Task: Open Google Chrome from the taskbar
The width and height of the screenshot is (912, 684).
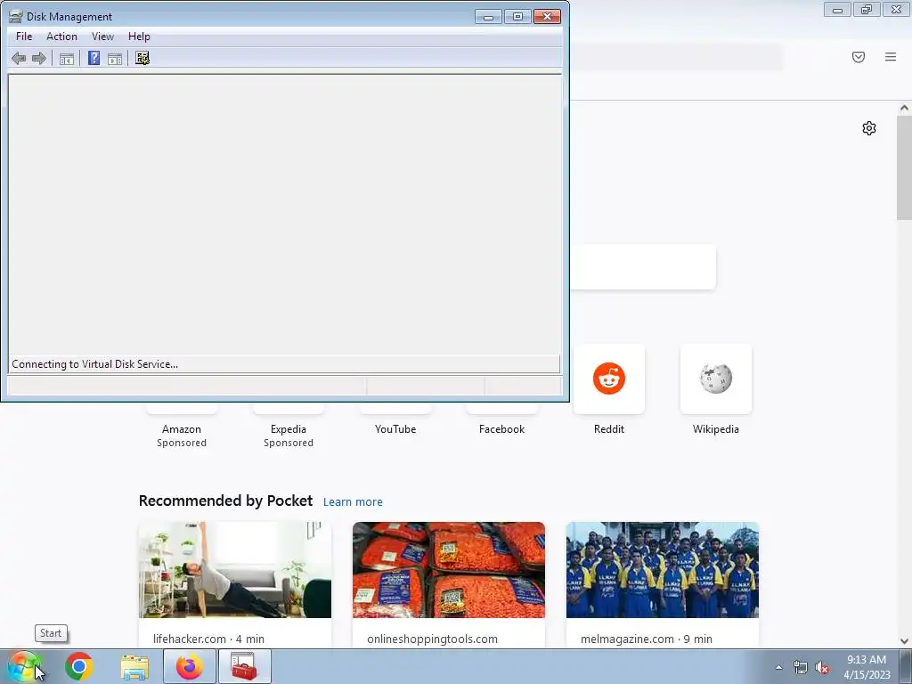Action: point(79,666)
